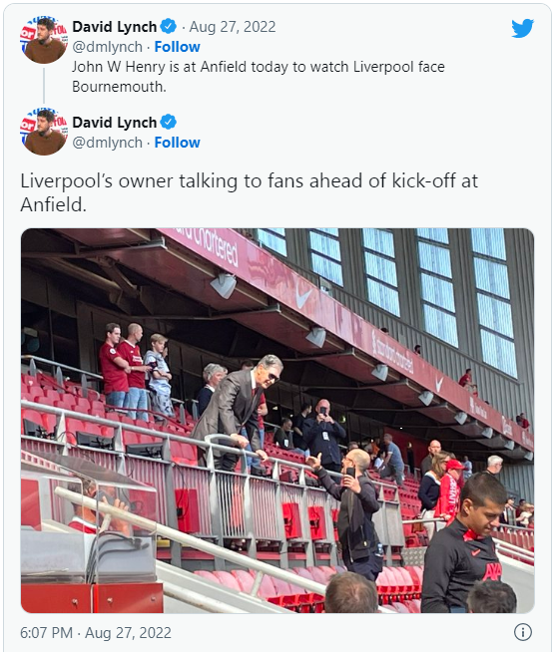Click the Twitter bird logo

[x=522, y=28]
